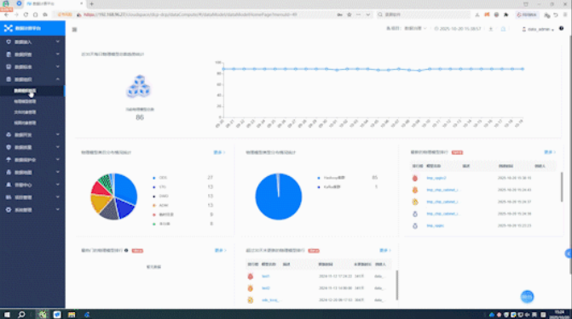This screenshot has width=572, height=319.
Task: Collapse the expanded sidebar group chevron
Action: (x=58, y=79)
